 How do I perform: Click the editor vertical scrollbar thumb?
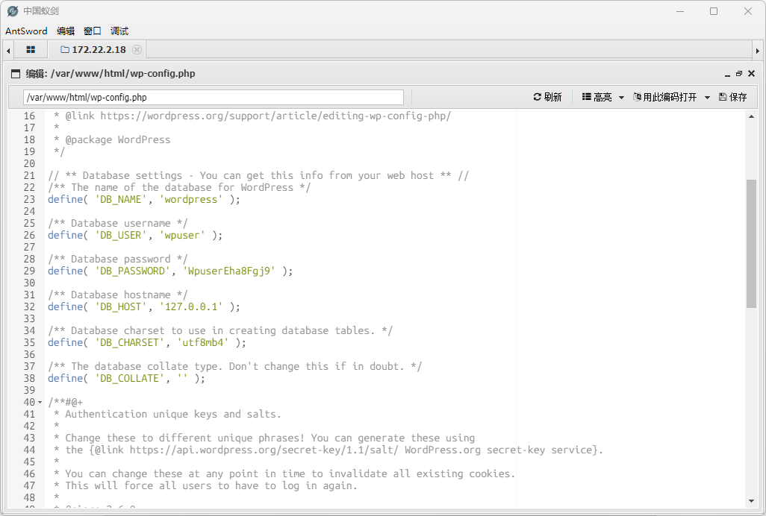[751, 243]
